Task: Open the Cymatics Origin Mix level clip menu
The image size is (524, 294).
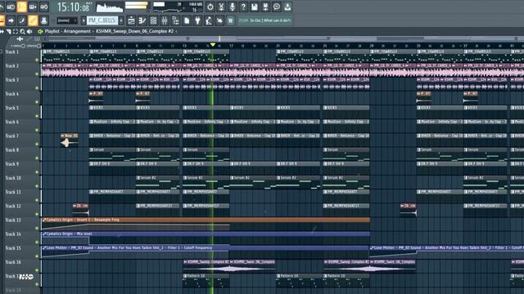Action: (x=44, y=234)
